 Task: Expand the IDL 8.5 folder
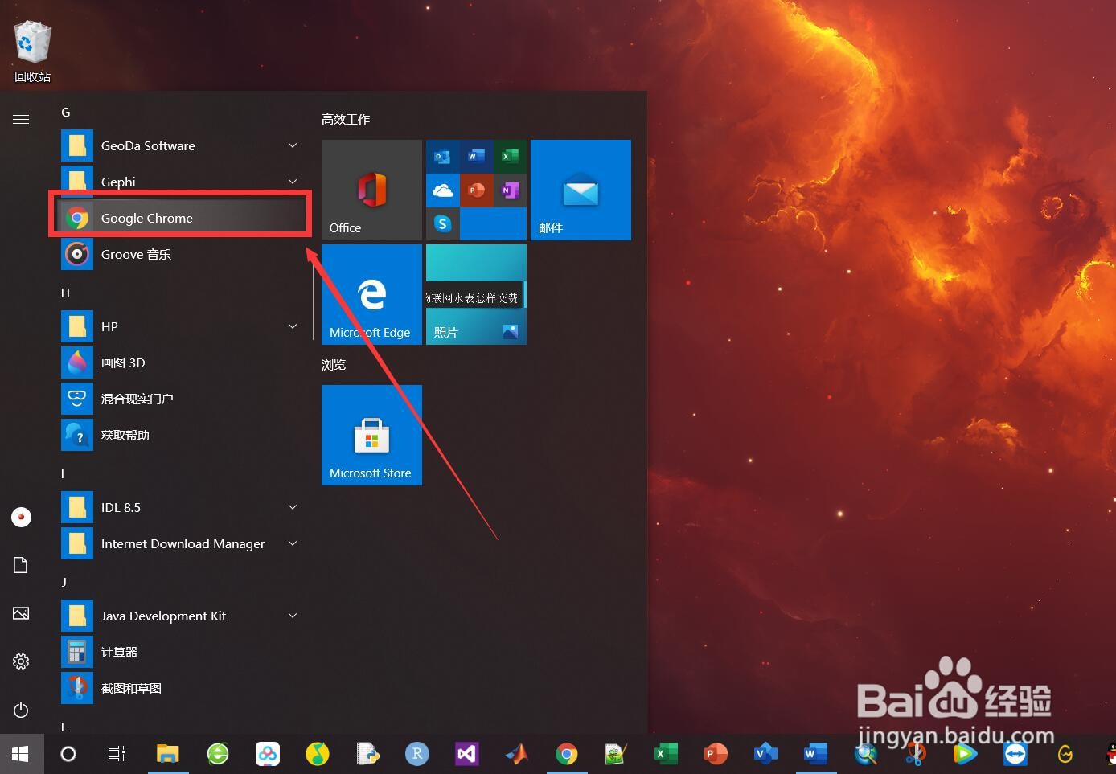tap(183, 507)
